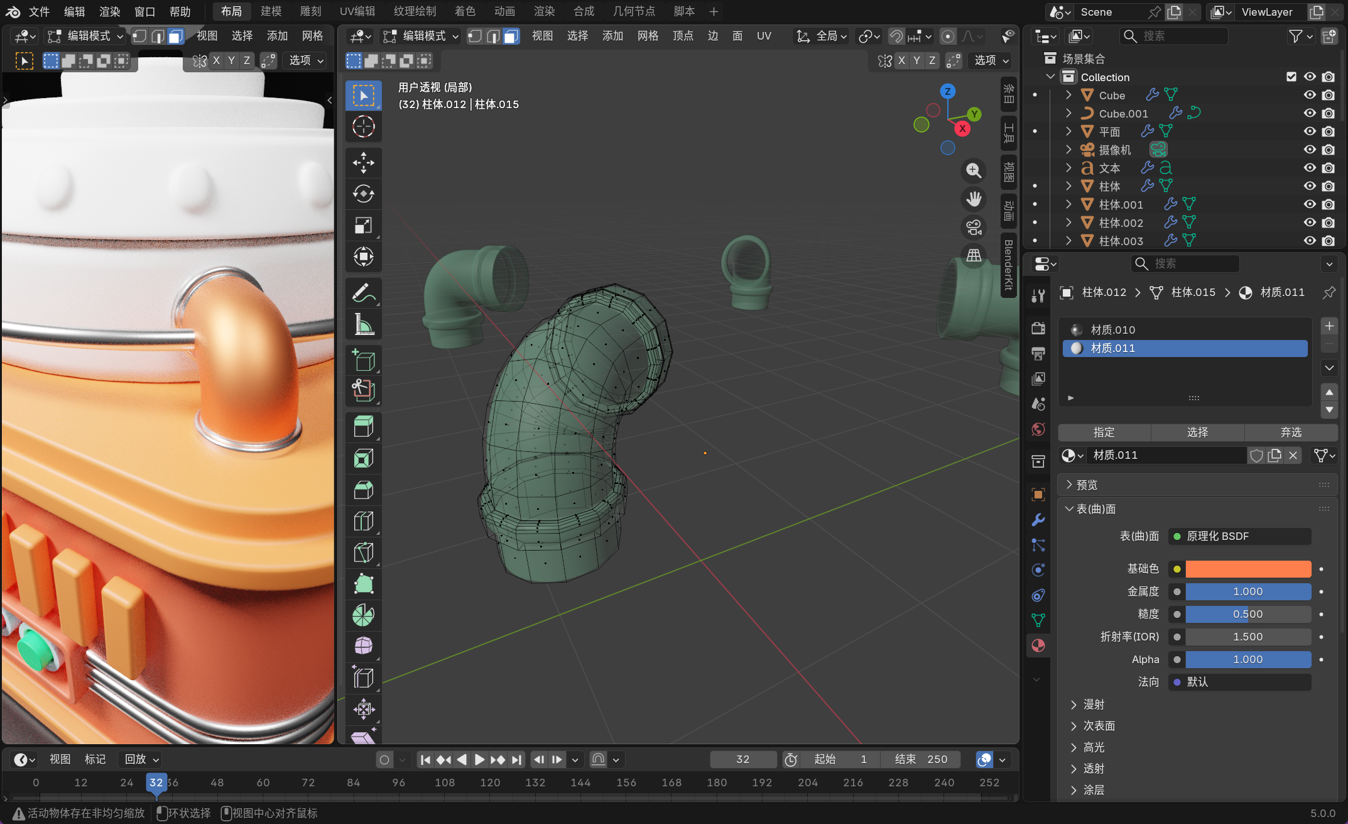Click the orange 基础色 color swatch

pos(1247,569)
